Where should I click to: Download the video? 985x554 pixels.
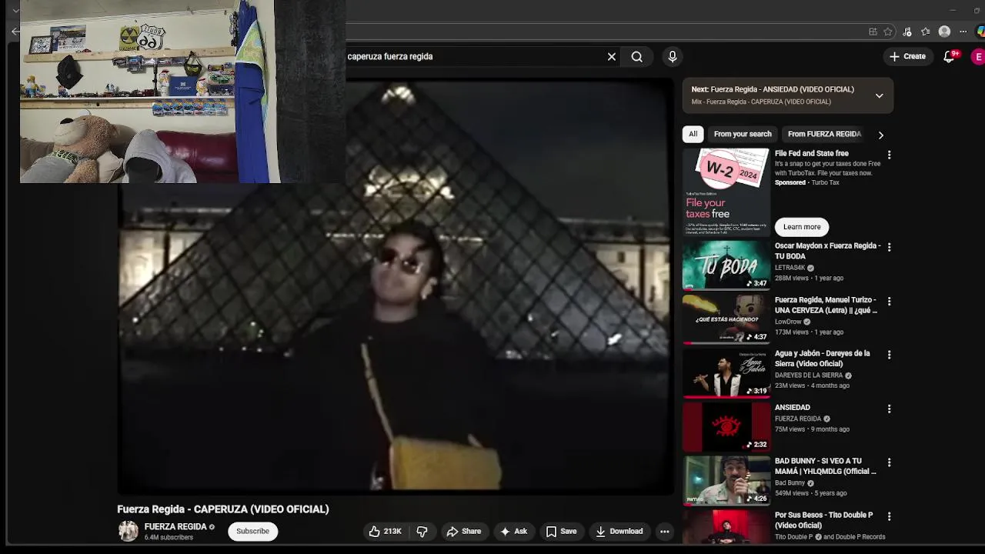[619, 531]
